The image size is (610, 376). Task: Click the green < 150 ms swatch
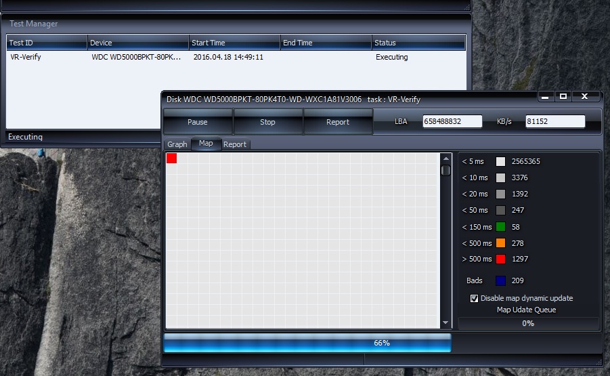click(x=501, y=227)
